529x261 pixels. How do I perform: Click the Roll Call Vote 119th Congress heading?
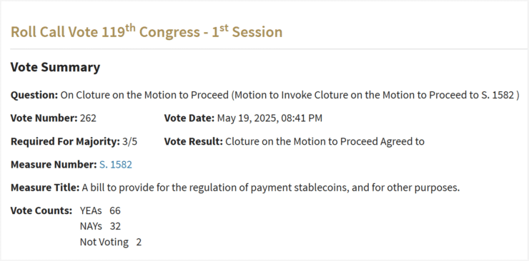pyautogui.click(x=147, y=31)
